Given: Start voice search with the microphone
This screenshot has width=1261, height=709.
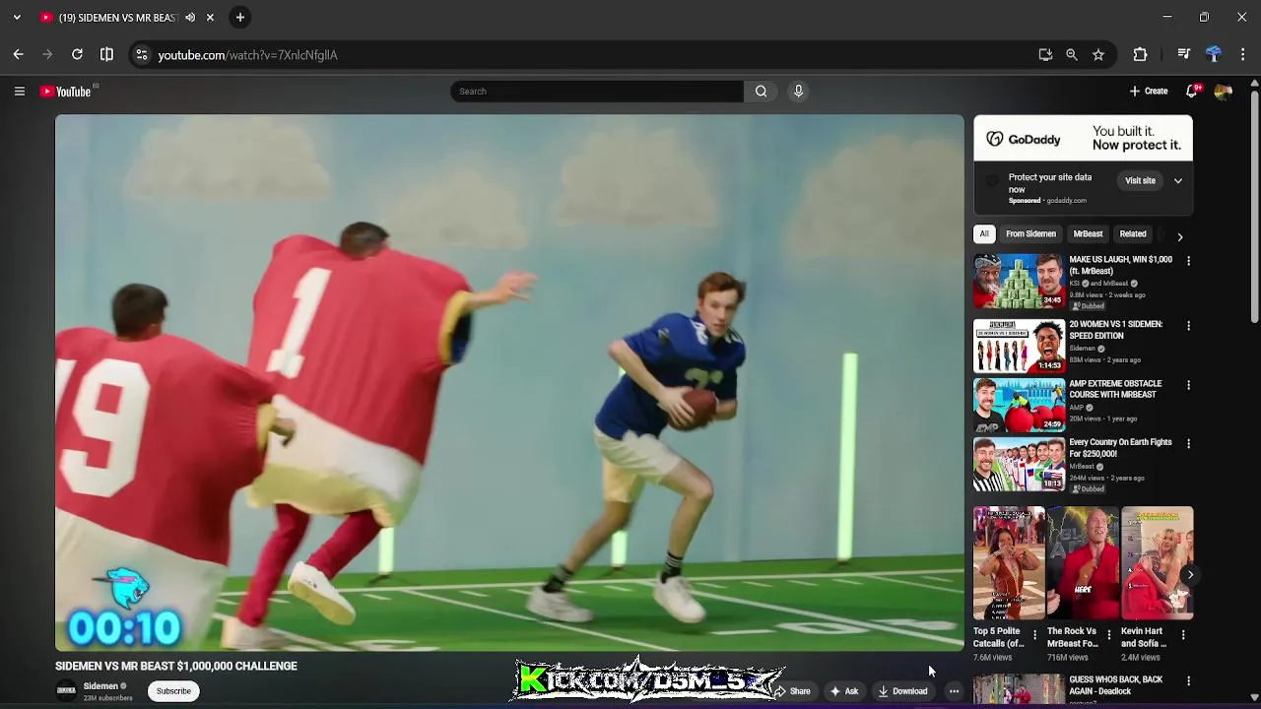Looking at the screenshot, I should click(x=798, y=92).
